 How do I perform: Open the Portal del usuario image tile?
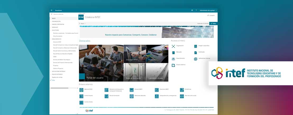coord(101,63)
